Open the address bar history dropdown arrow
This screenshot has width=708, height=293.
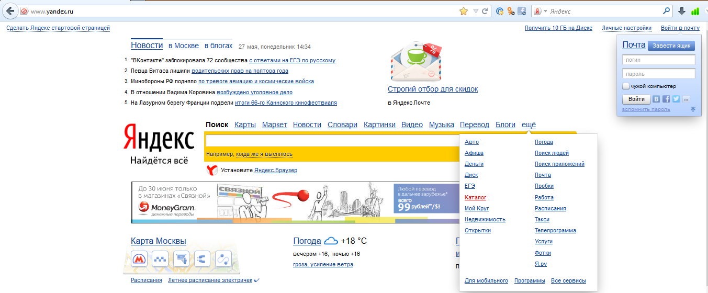[476, 11]
